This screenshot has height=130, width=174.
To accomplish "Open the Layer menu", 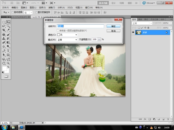I will tap(33, 8).
